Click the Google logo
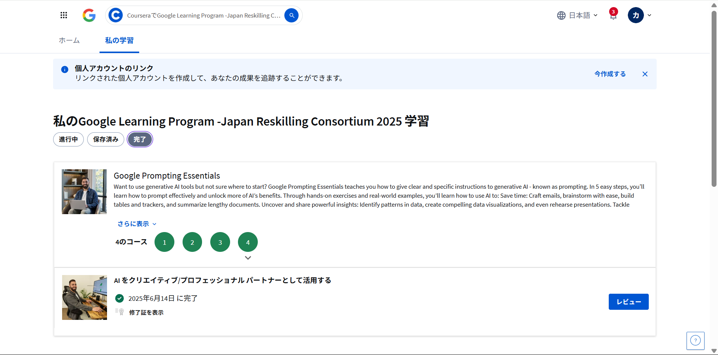This screenshot has height=355, width=718. click(89, 15)
